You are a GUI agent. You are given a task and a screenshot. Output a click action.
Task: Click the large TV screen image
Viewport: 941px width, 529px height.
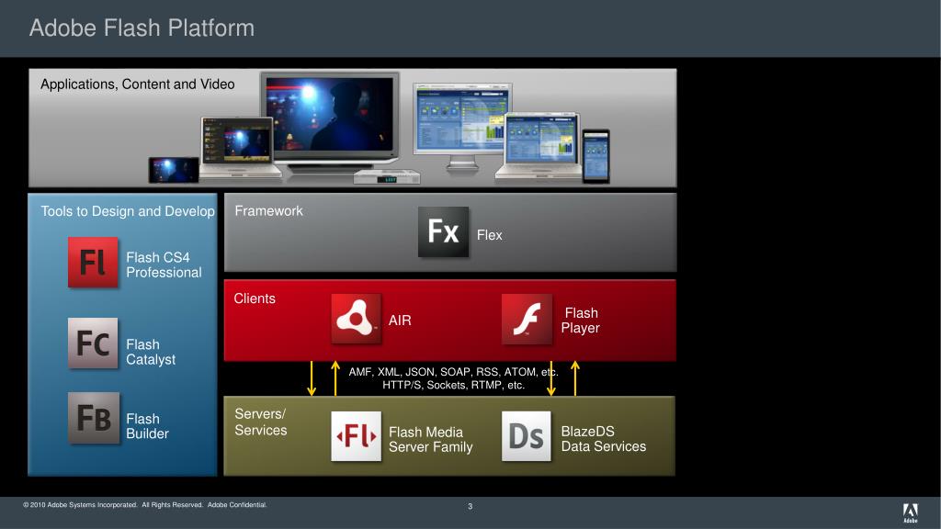coord(330,120)
